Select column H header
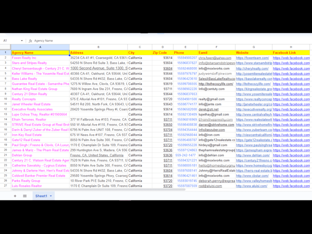 (x=291, y=47)
